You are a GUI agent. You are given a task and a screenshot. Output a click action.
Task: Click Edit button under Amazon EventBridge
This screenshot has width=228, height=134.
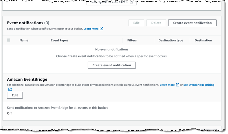[15, 95]
